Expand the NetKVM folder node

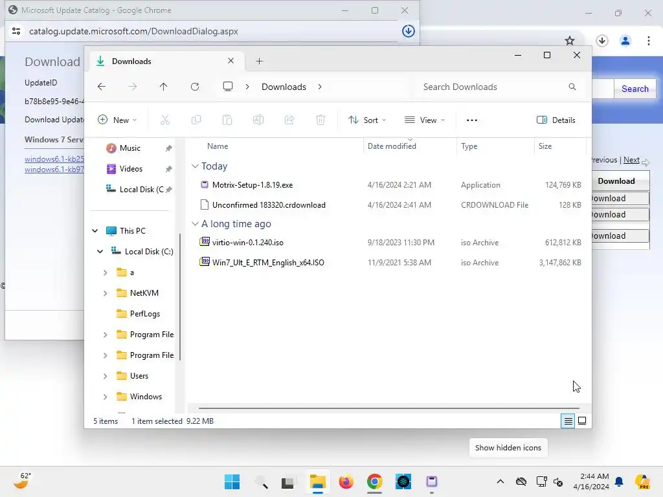[106, 293]
